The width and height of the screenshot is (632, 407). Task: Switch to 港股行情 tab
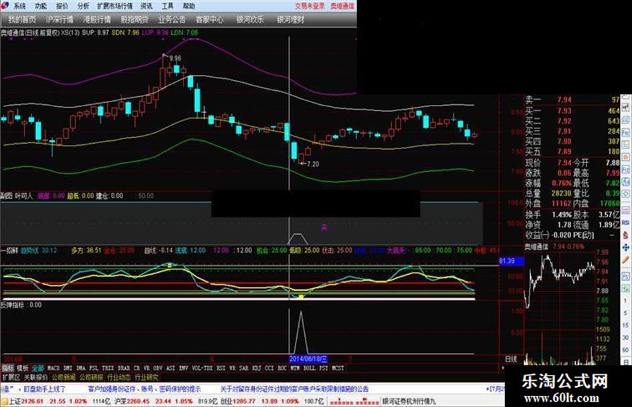[97, 19]
